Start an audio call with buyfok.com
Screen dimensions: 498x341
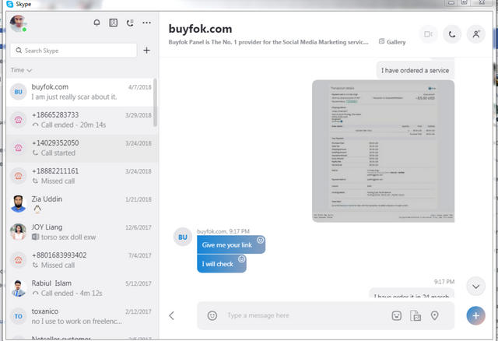(452, 34)
